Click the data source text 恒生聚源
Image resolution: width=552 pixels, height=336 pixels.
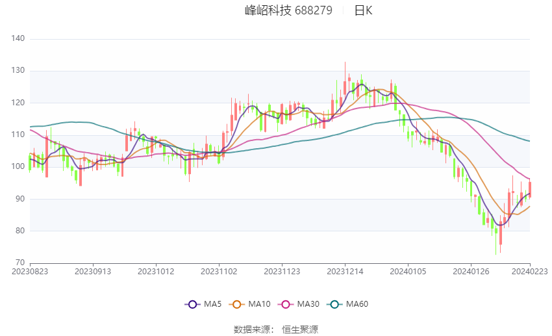click(x=300, y=330)
